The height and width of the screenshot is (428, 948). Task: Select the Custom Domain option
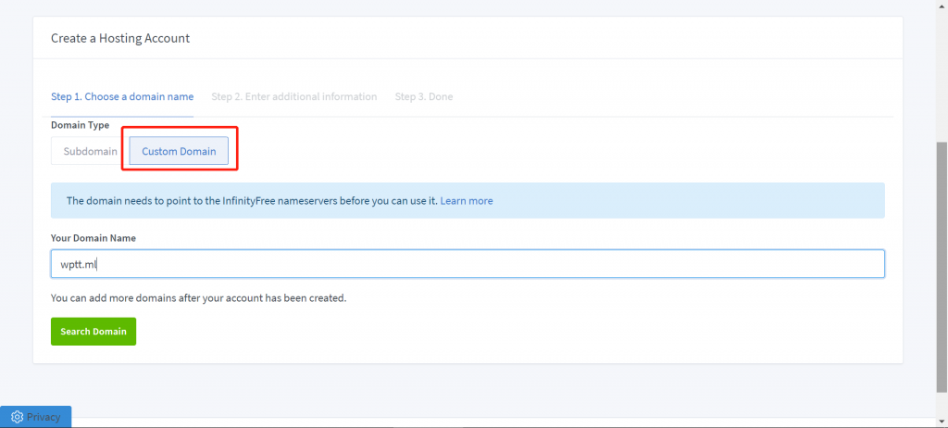179,151
